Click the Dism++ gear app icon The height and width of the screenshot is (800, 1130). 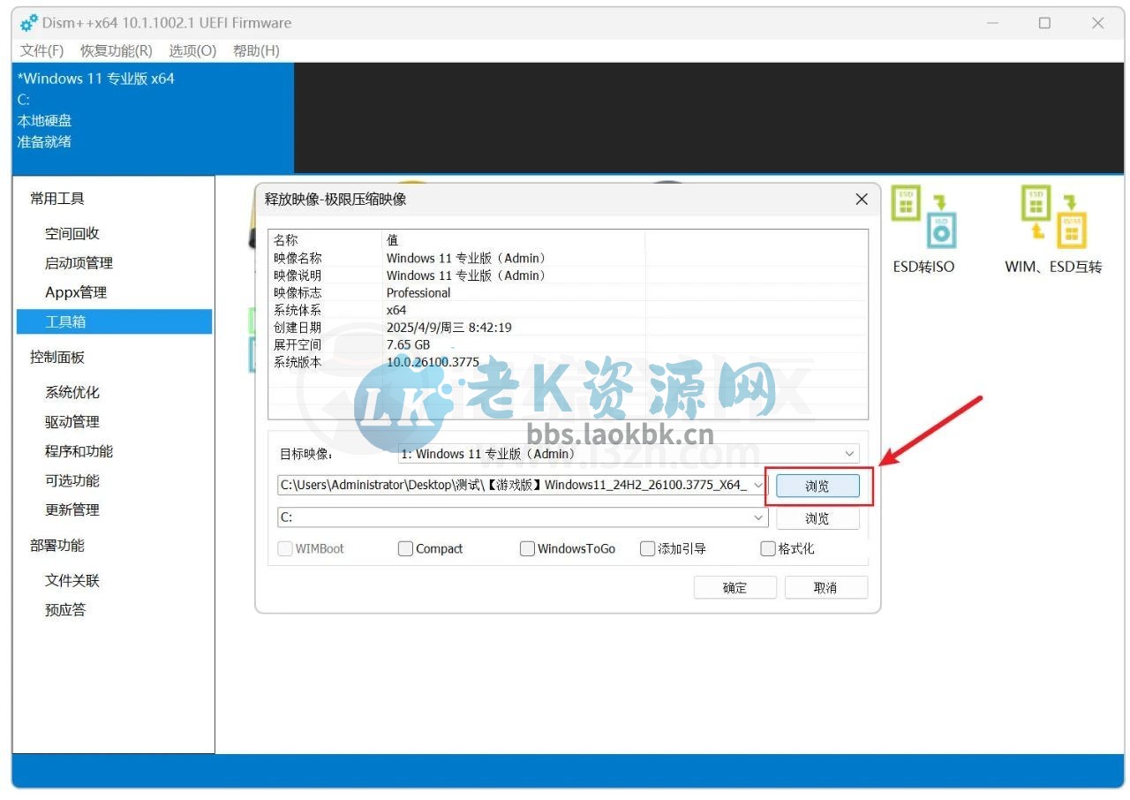[29, 23]
